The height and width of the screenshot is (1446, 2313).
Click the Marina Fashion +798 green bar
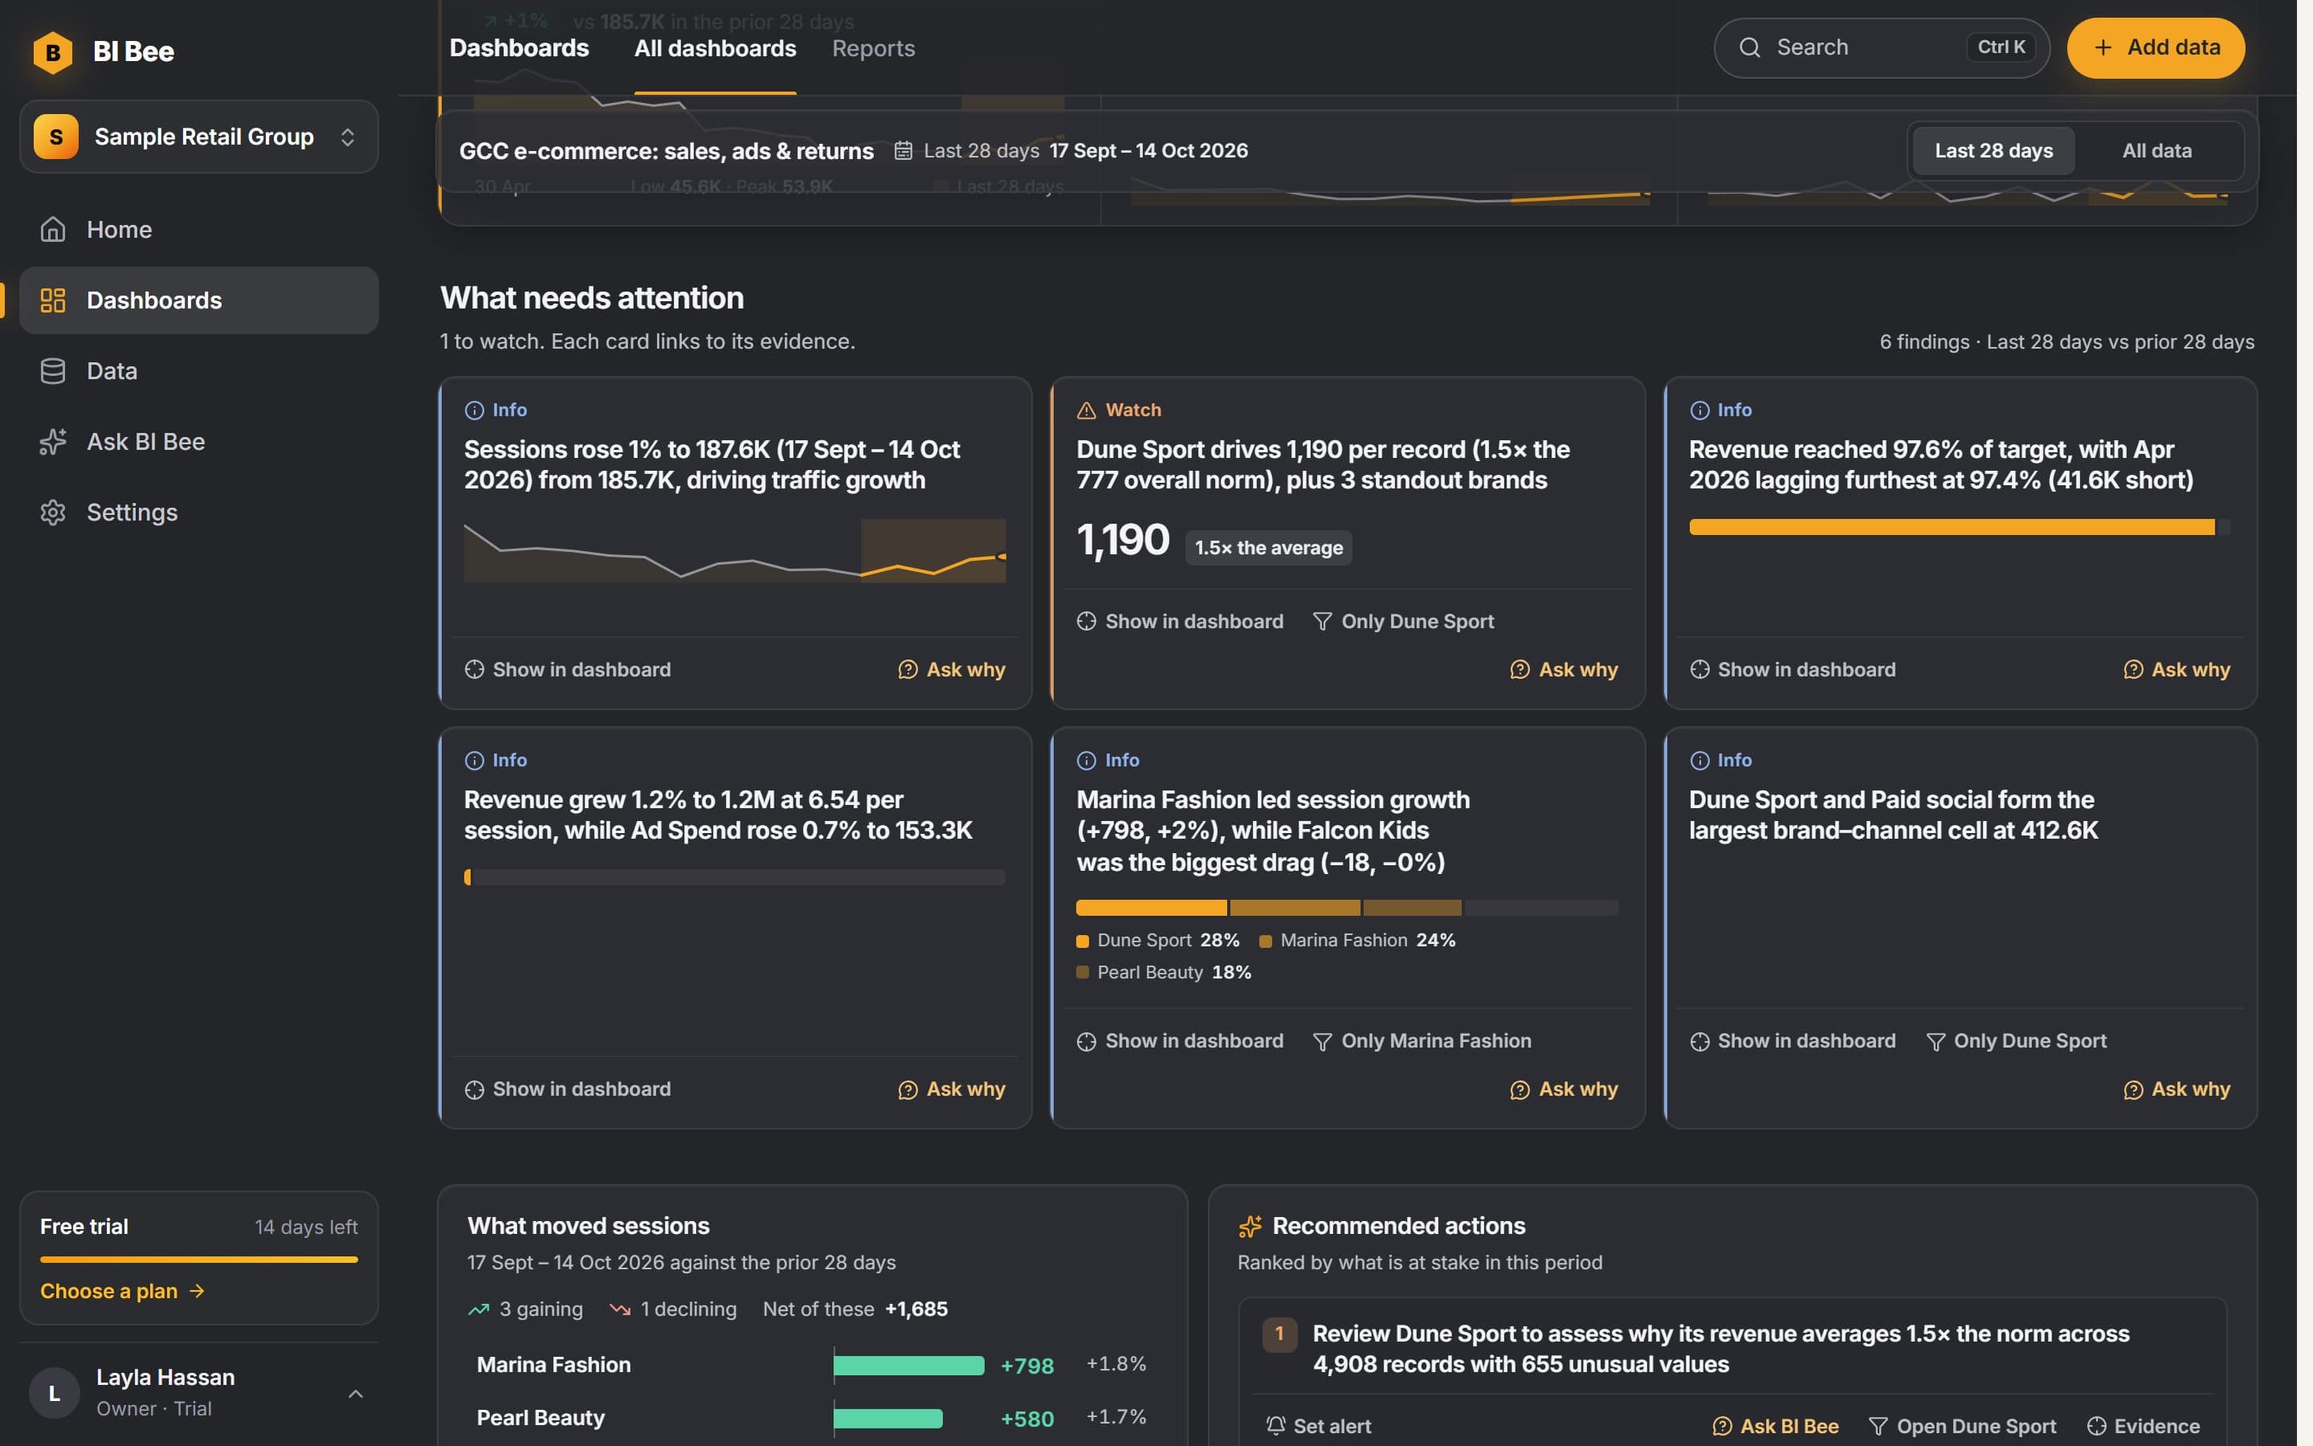coord(908,1366)
